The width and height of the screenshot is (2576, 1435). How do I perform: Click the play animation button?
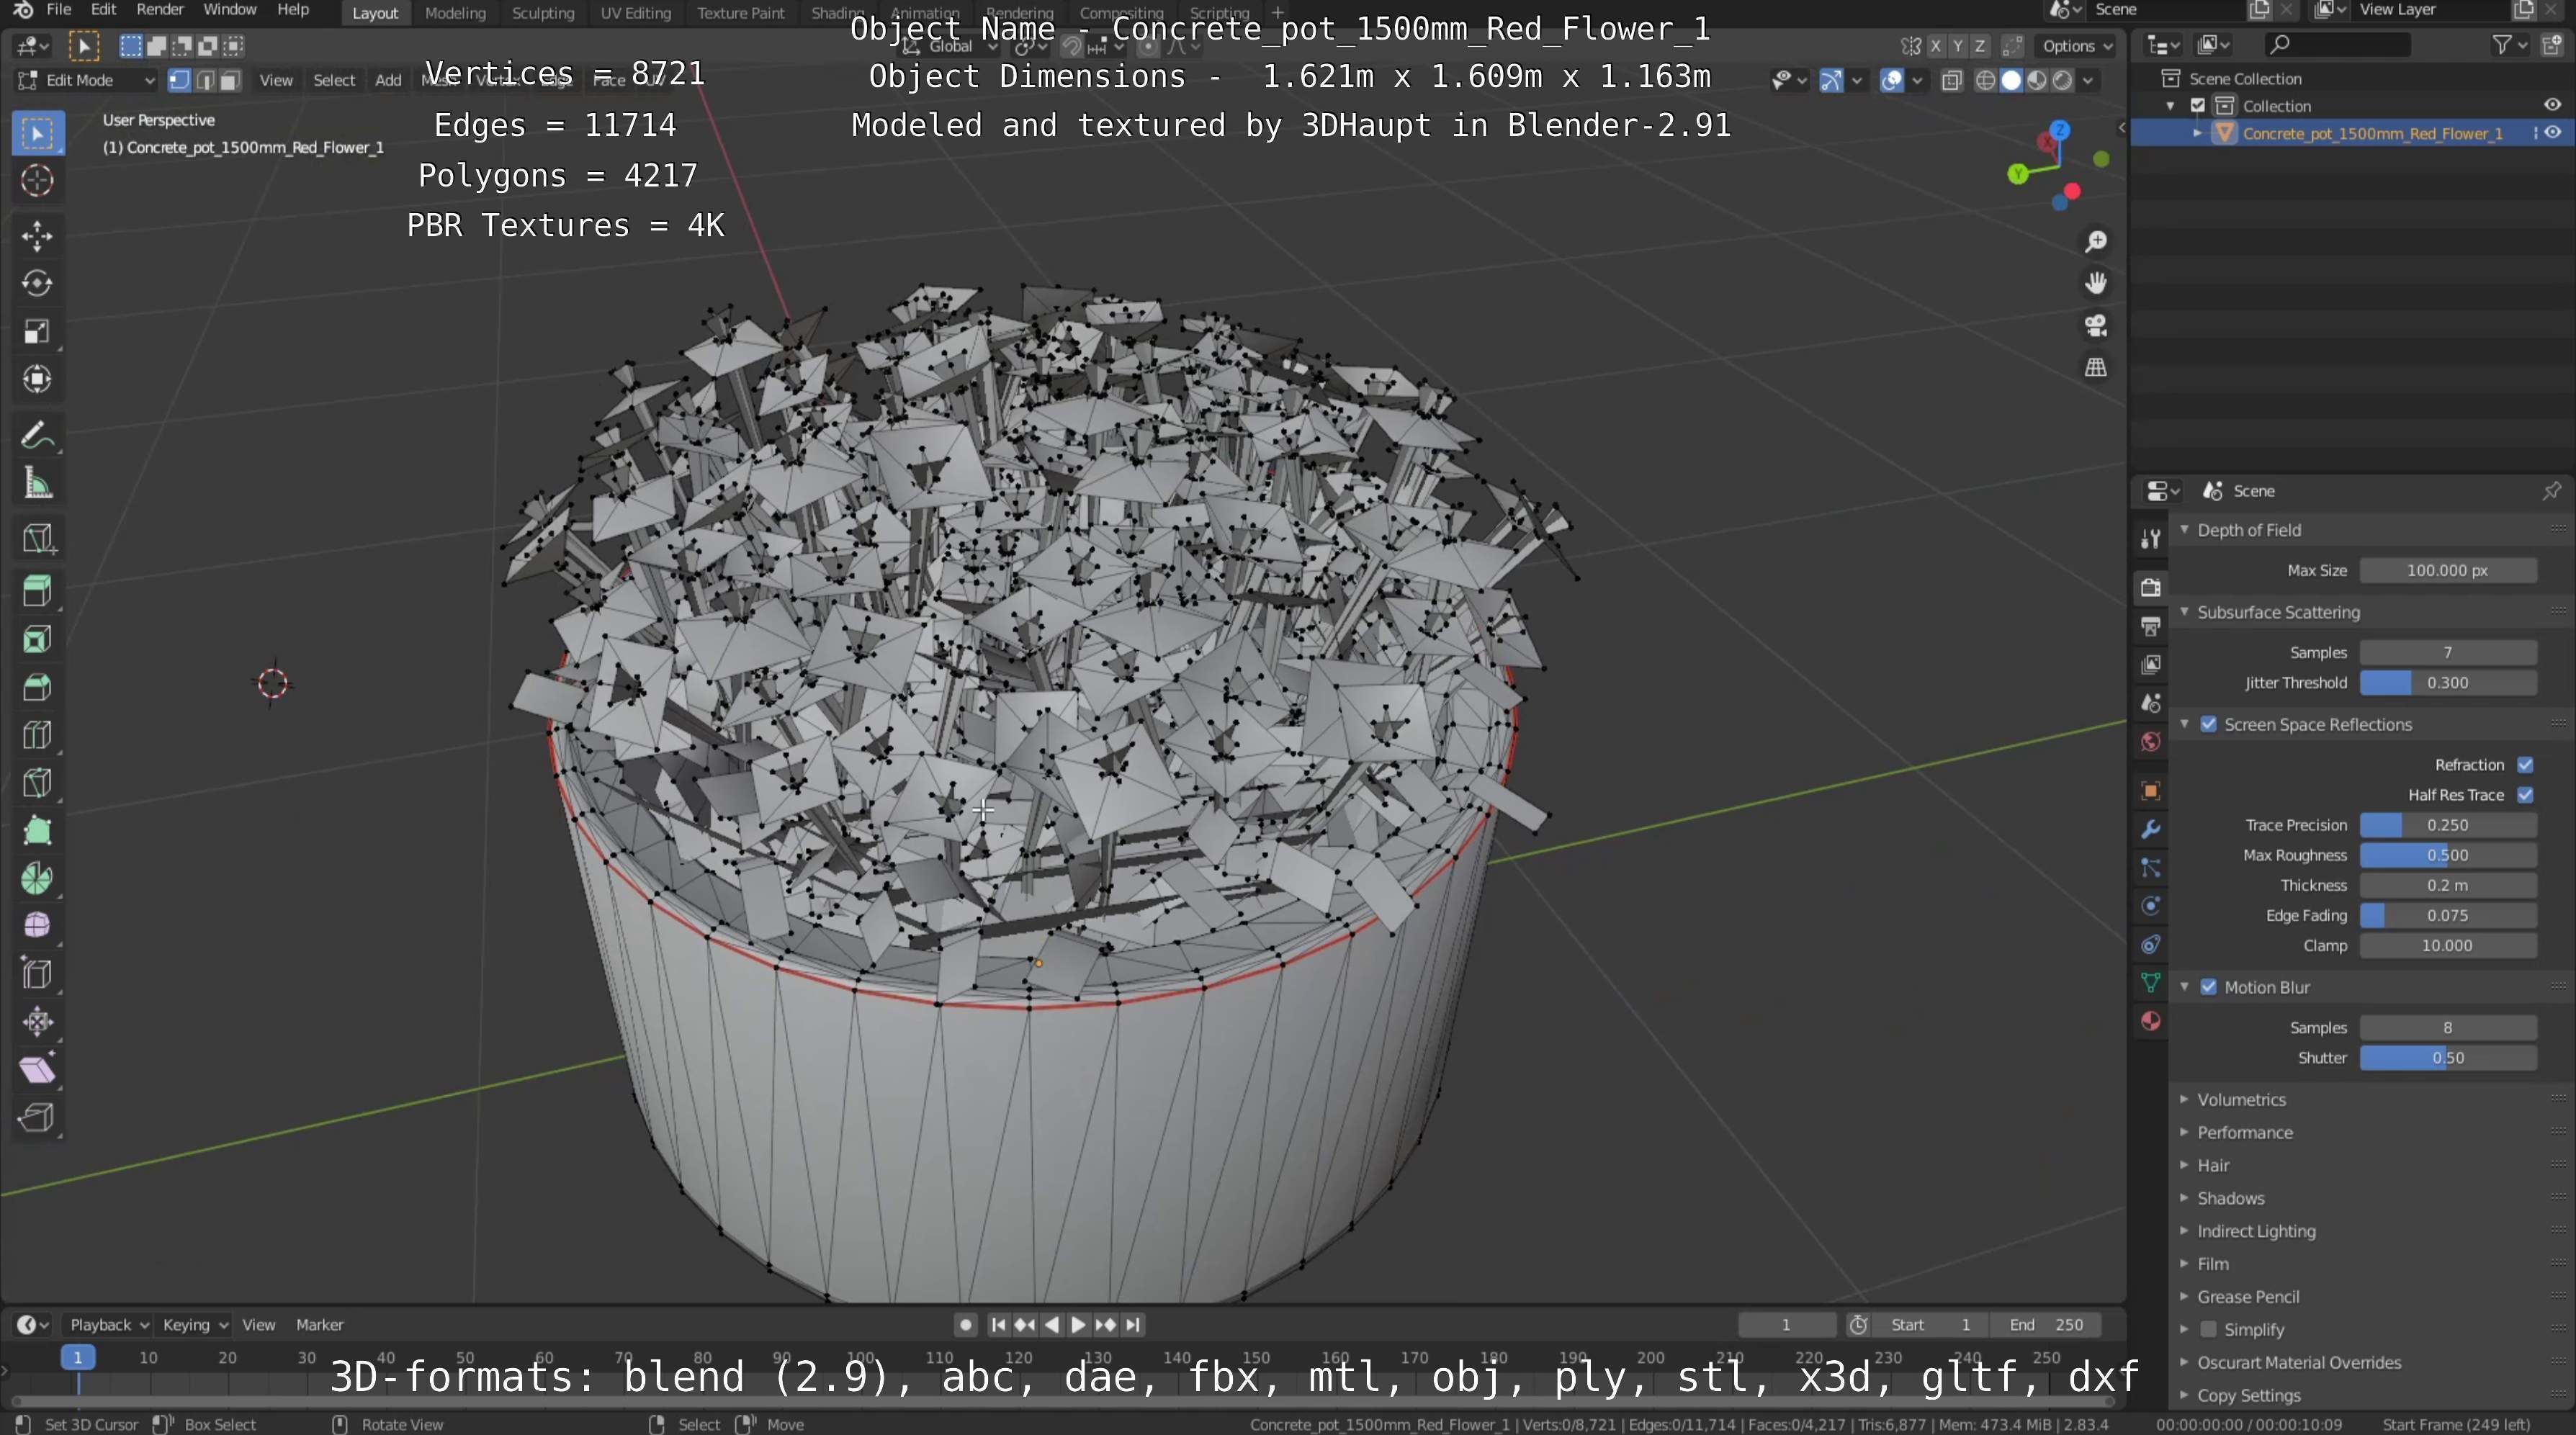1078,1325
